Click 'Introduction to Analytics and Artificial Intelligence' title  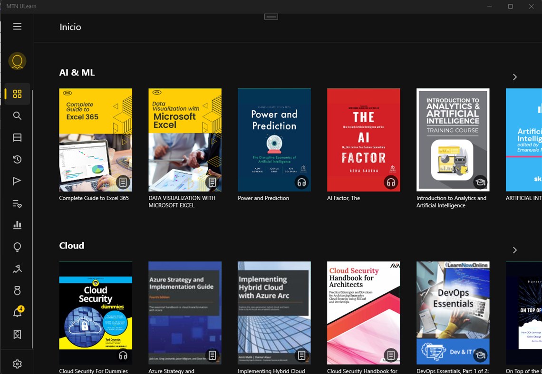[451, 201]
